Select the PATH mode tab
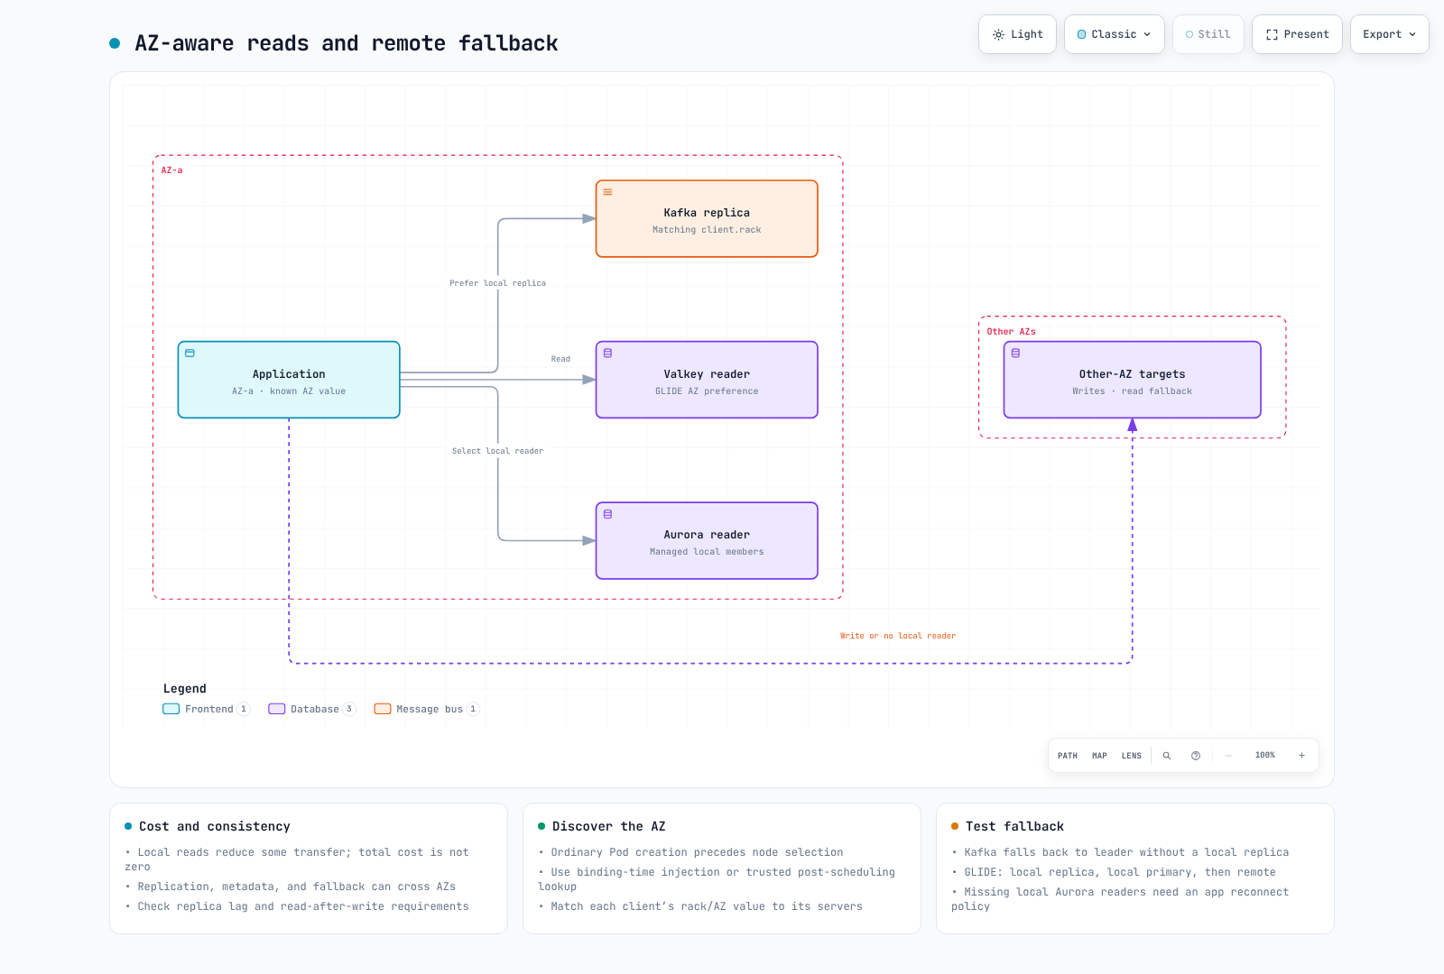 click(x=1068, y=756)
